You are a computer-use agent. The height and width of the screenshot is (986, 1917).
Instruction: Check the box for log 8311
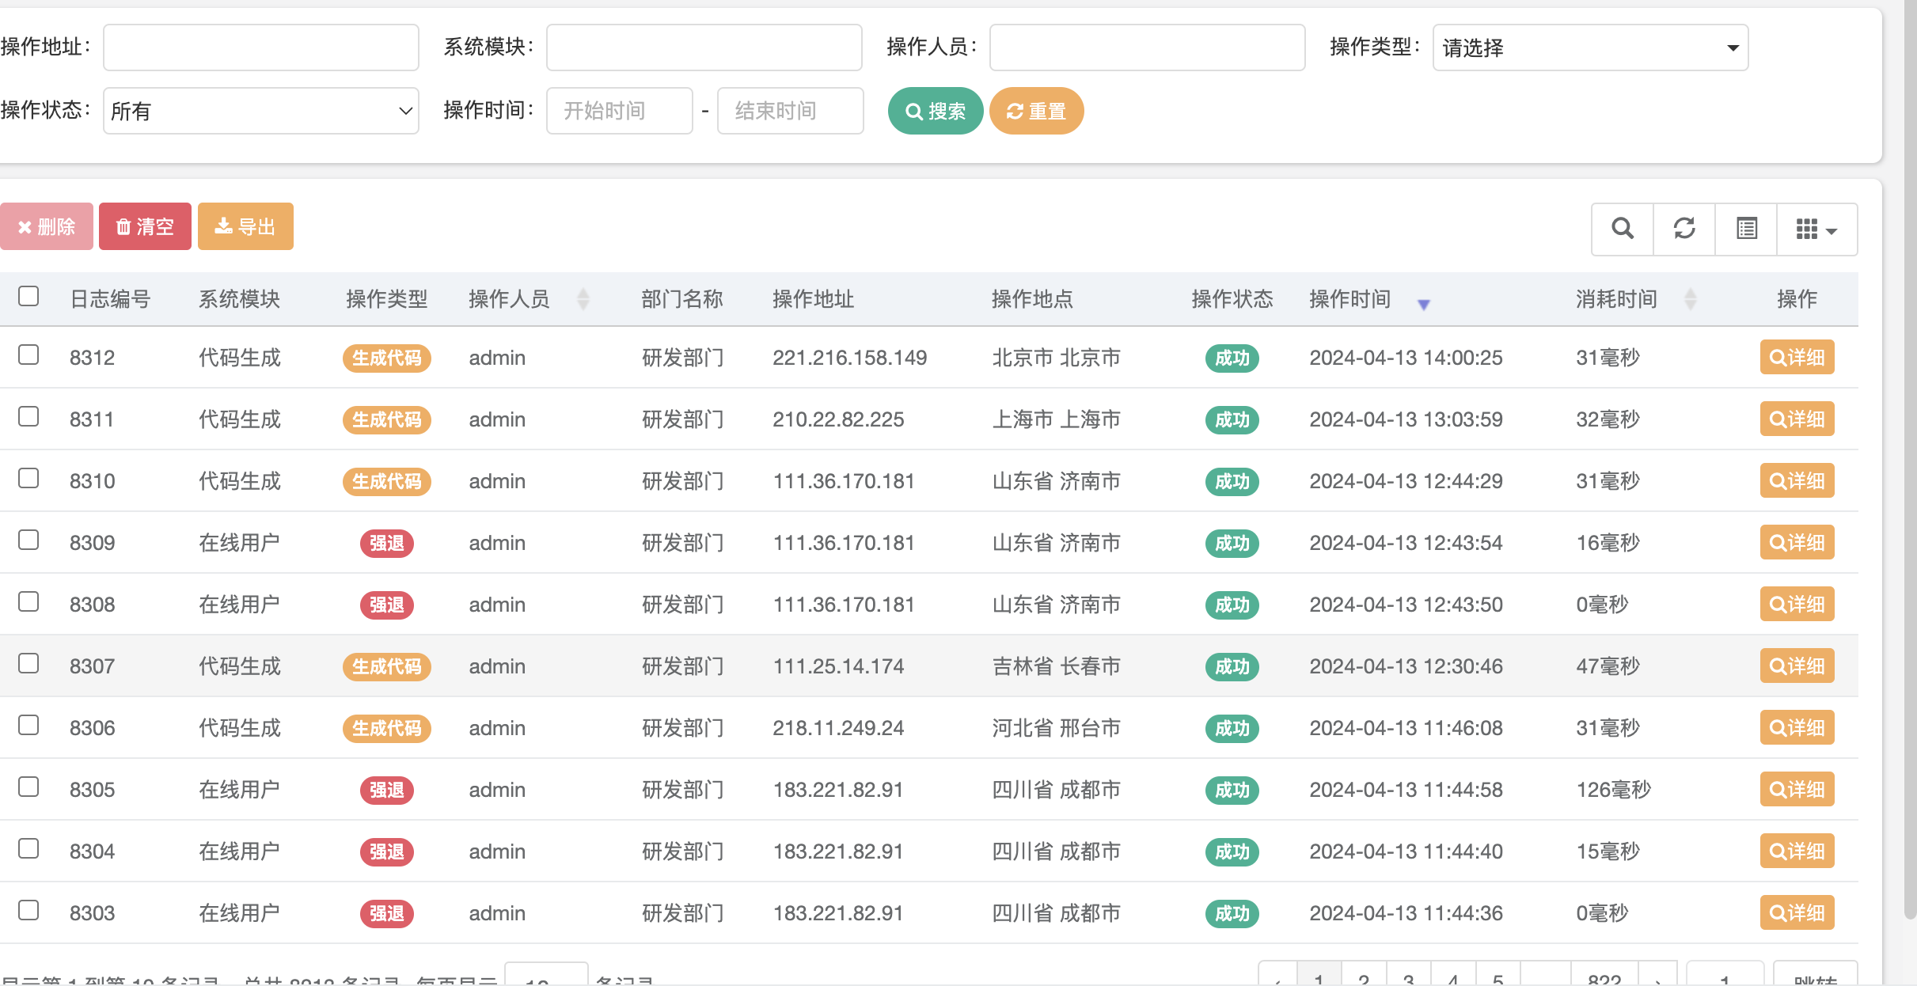tap(28, 416)
